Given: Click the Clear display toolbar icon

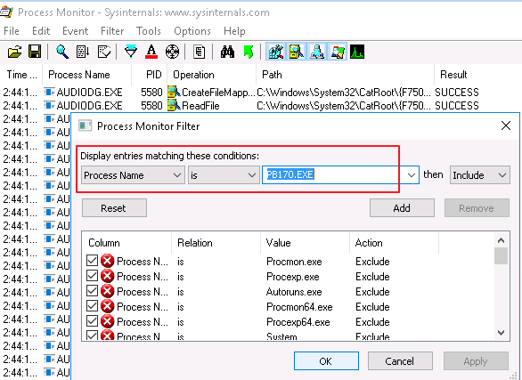Looking at the screenshot, I should (x=104, y=52).
